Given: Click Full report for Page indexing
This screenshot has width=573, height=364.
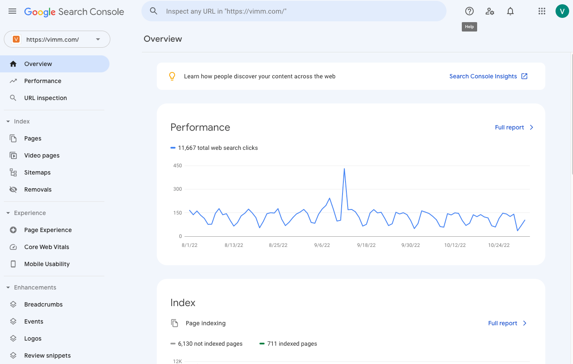Looking at the screenshot, I should (x=503, y=323).
